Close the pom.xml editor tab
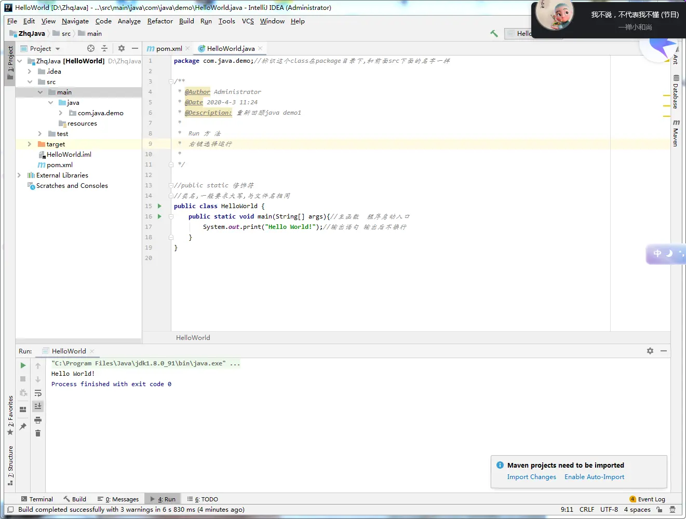 187,48
